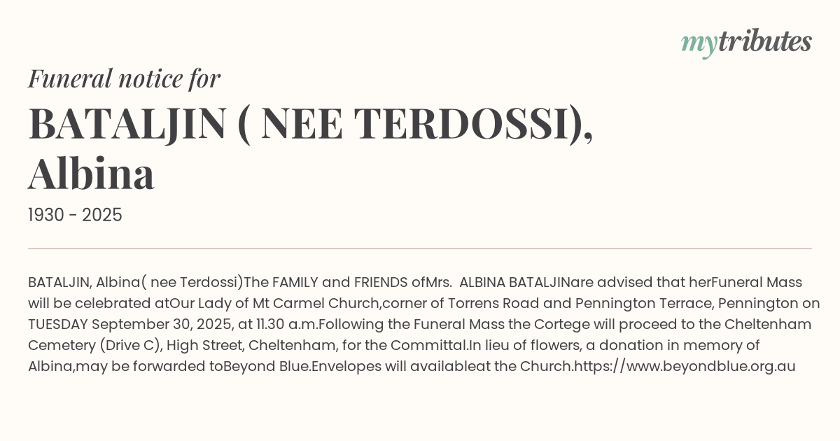Click the "Funeral notice for" italic heading
The height and width of the screenshot is (441, 840).
click(x=124, y=78)
